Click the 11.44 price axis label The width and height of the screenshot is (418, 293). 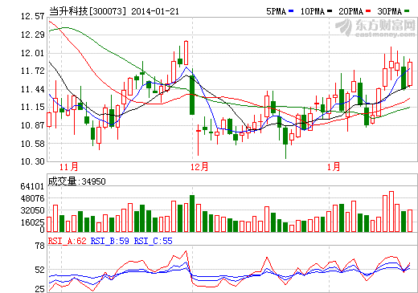coord(32,89)
